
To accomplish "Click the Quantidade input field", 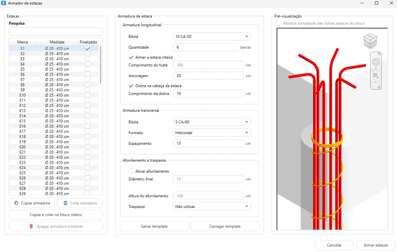I will click(x=206, y=47).
